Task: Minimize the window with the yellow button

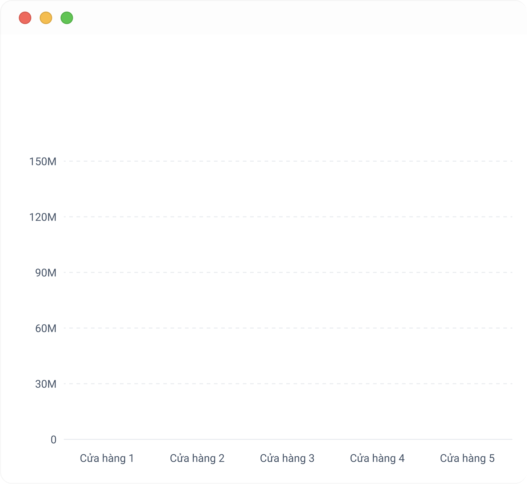Action: tap(46, 18)
